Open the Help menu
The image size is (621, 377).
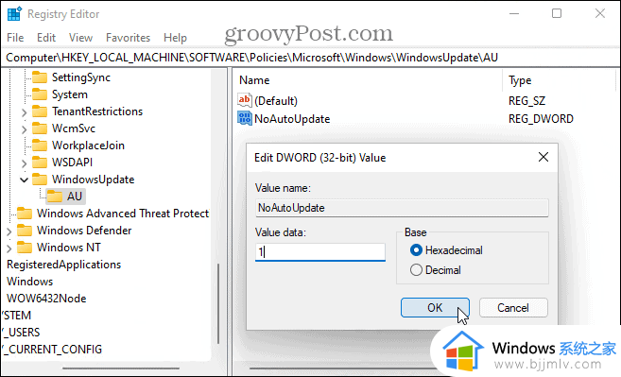click(175, 38)
